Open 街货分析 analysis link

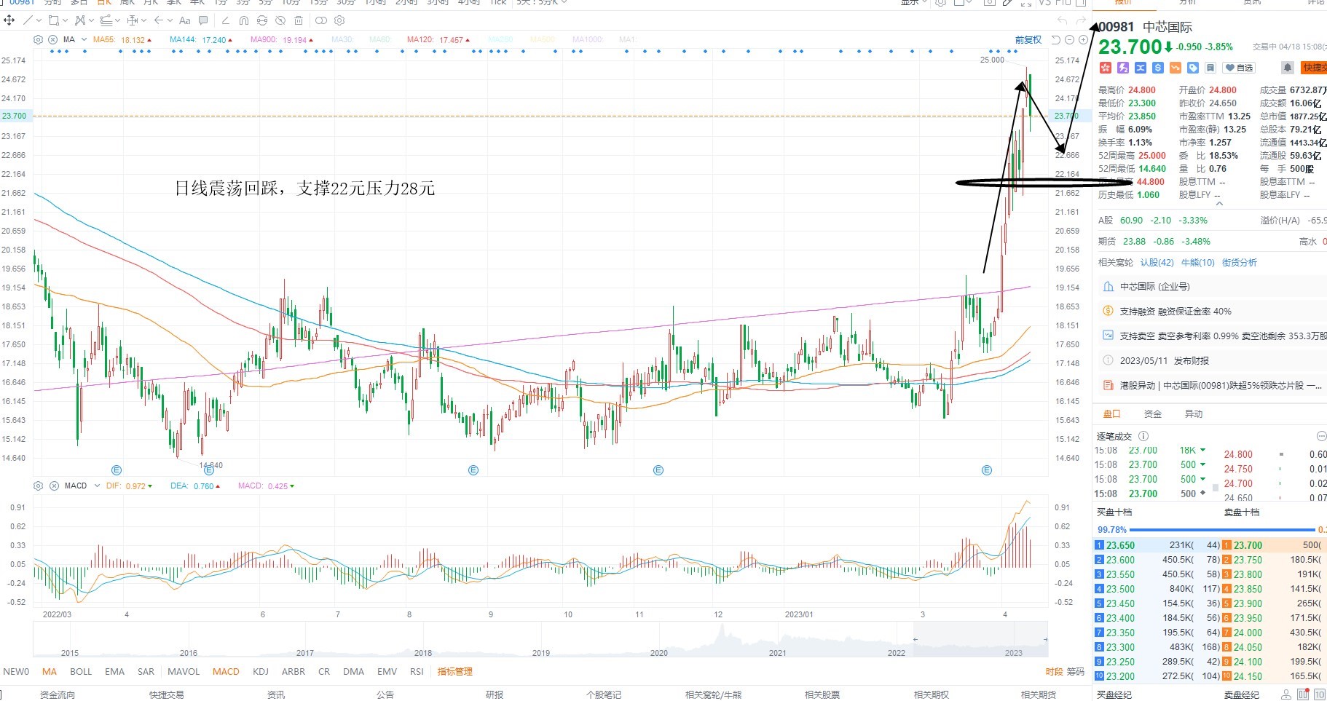pyautogui.click(x=1240, y=262)
